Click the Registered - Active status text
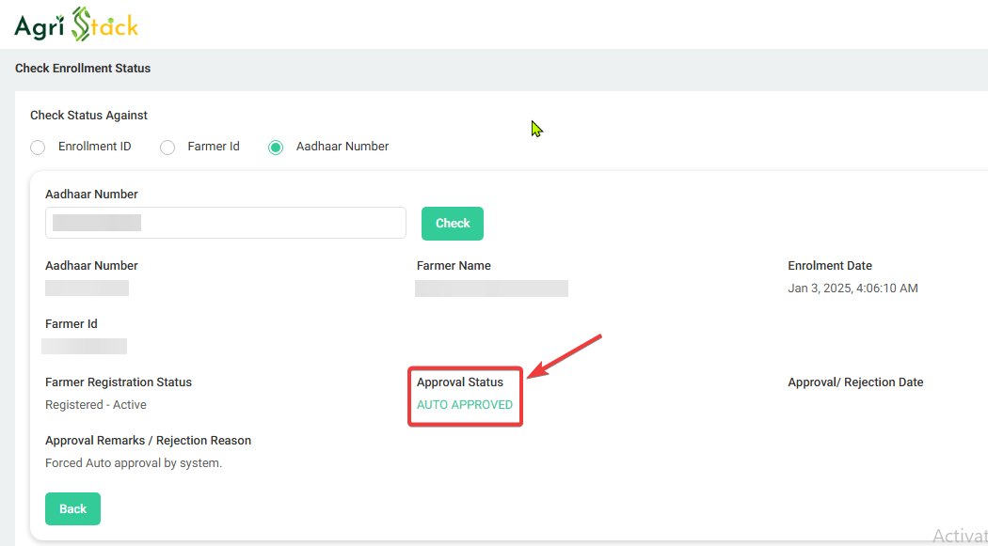The height and width of the screenshot is (546, 988). (96, 405)
